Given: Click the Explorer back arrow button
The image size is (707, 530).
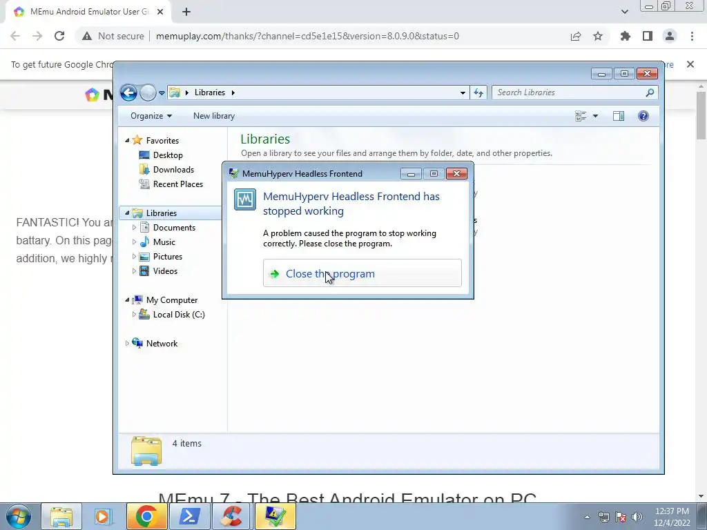Looking at the screenshot, I should click(x=128, y=93).
